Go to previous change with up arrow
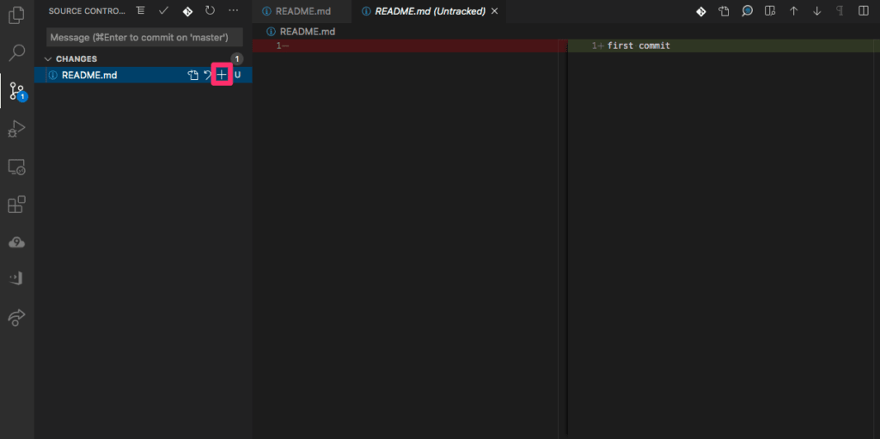 pos(793,11)
